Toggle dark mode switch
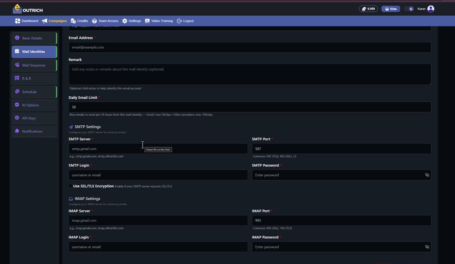 click(409, 9)
